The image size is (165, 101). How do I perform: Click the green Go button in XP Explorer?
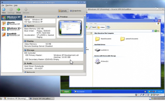tap(157, 31)
